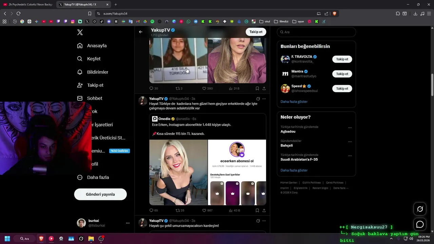The width and height of the screenshot is (434, 244).
Task: Reply to post with 30 comments
Action: (154, 88)
